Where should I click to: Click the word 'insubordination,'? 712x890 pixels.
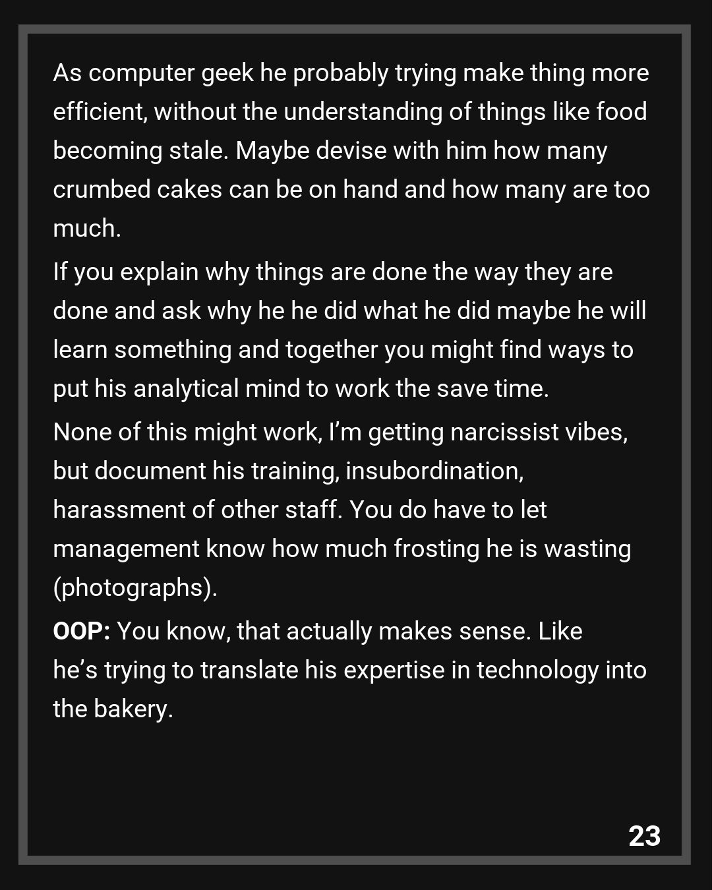pyautogui.click(x=434, y=471)
